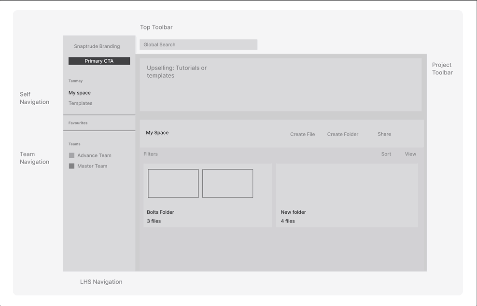Focus the Global Search field
Viewport: 477px width, 306px height.
click(x=198, y=44)
